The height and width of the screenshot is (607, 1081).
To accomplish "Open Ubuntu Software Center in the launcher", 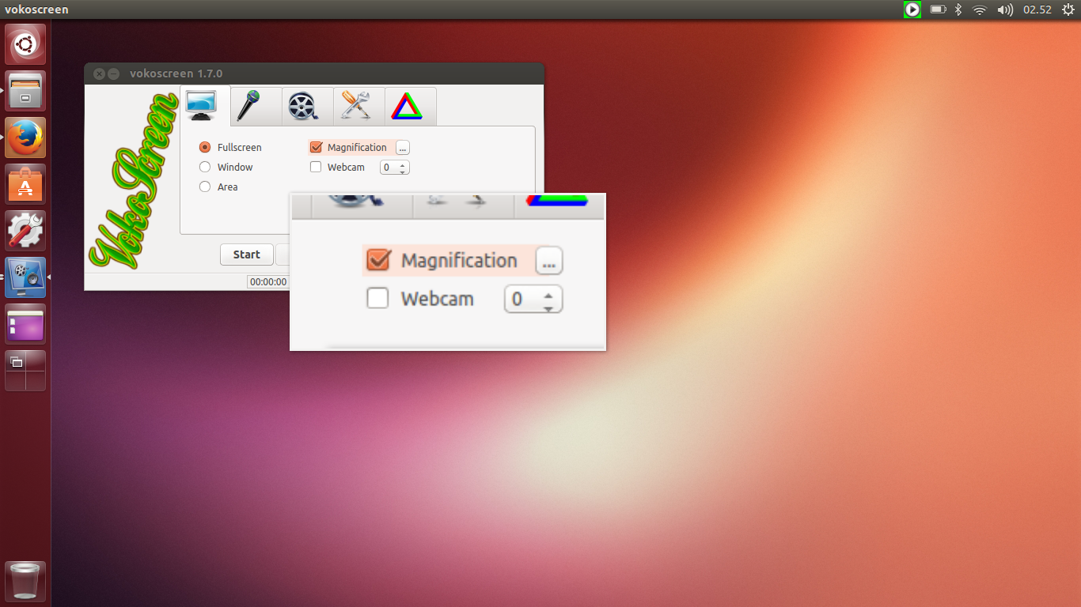I will (25, 184).
